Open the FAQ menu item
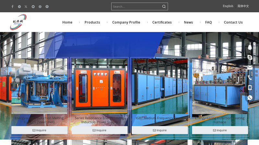 (x=208, y=22)
